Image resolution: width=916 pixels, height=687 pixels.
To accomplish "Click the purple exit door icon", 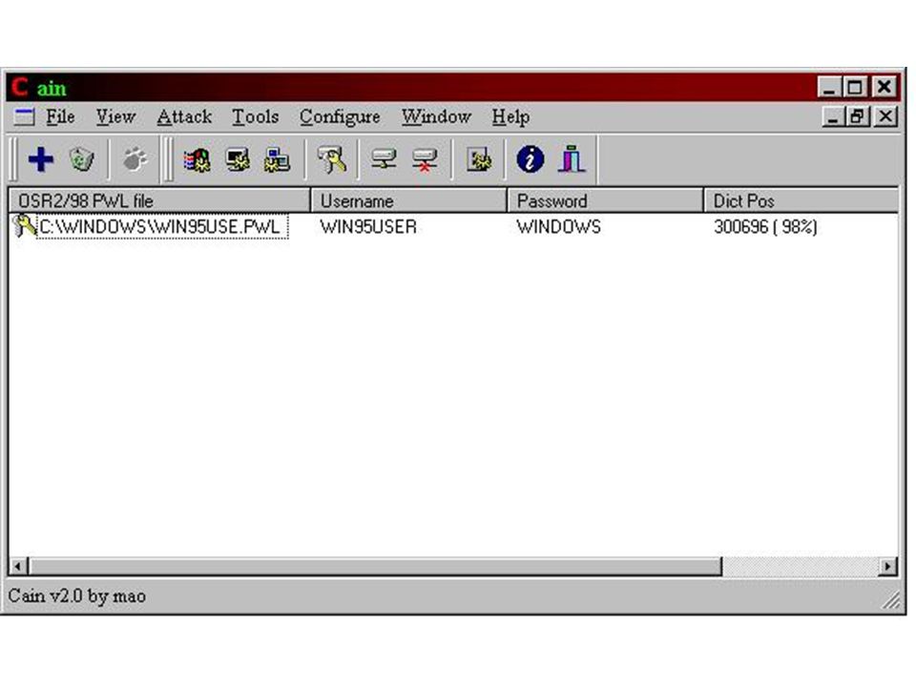I will click(571, 159).
